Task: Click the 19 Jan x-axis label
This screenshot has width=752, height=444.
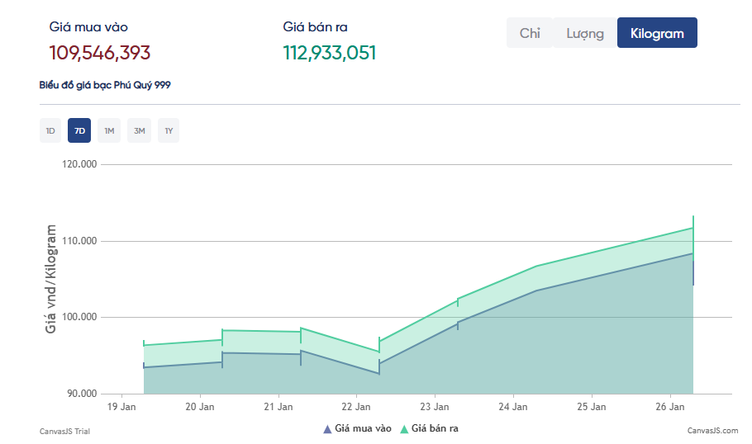Action: (x=121, y=407)
